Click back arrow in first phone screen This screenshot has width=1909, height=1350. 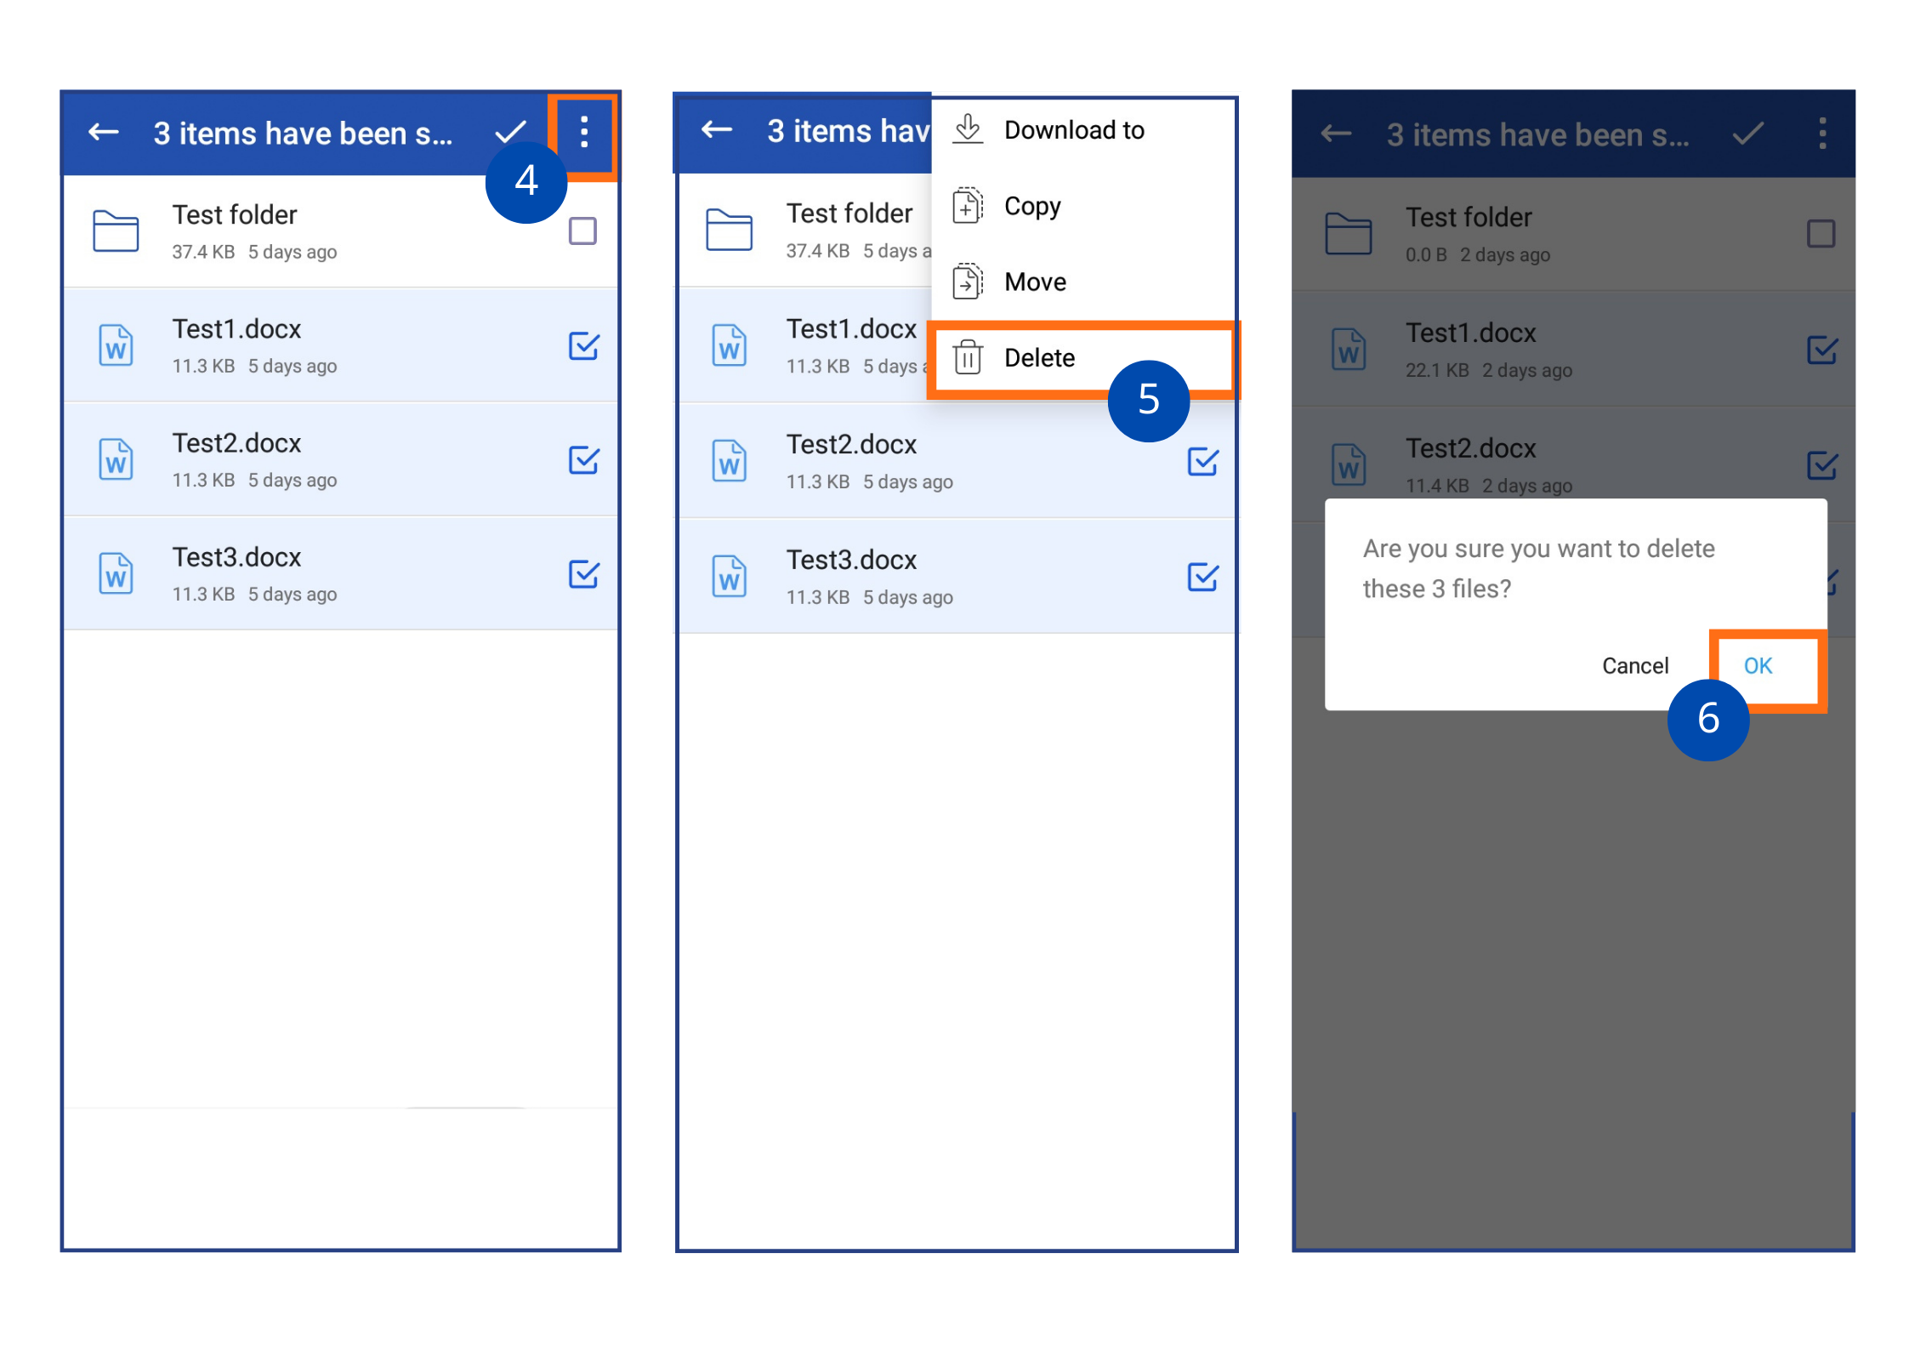point(104,132)
